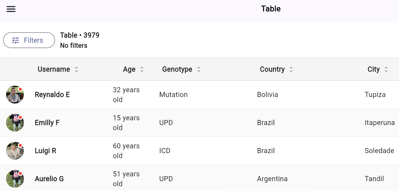
Task: Click the Filters button
Action: click(x=29, y=40)
